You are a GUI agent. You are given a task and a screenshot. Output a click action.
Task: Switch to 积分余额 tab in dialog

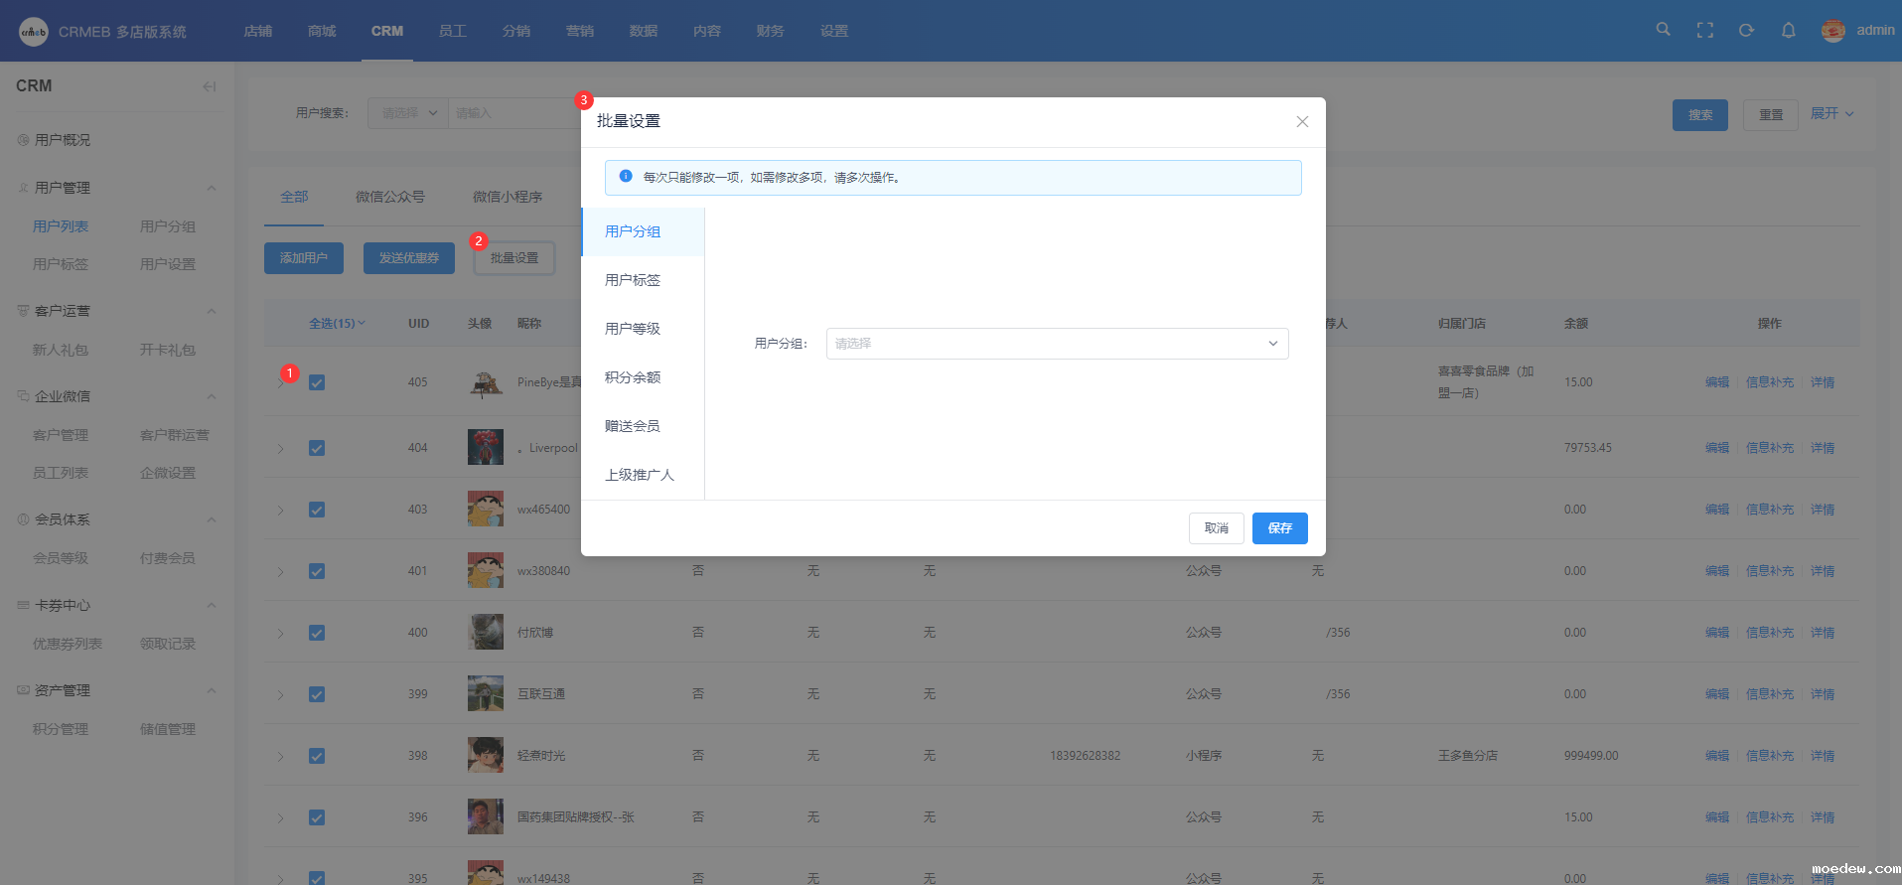(x=633, y=377)
